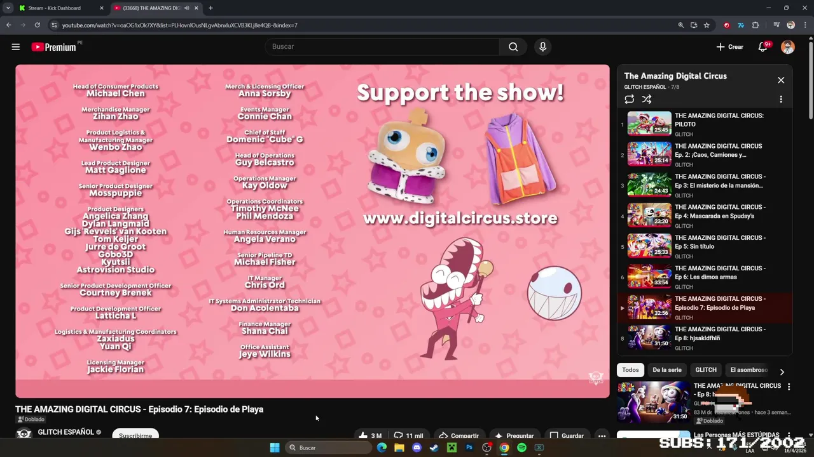The image size is (814, 457).
Task: Open the tab search dropdown arrow
Action: [x=8, y=8]
